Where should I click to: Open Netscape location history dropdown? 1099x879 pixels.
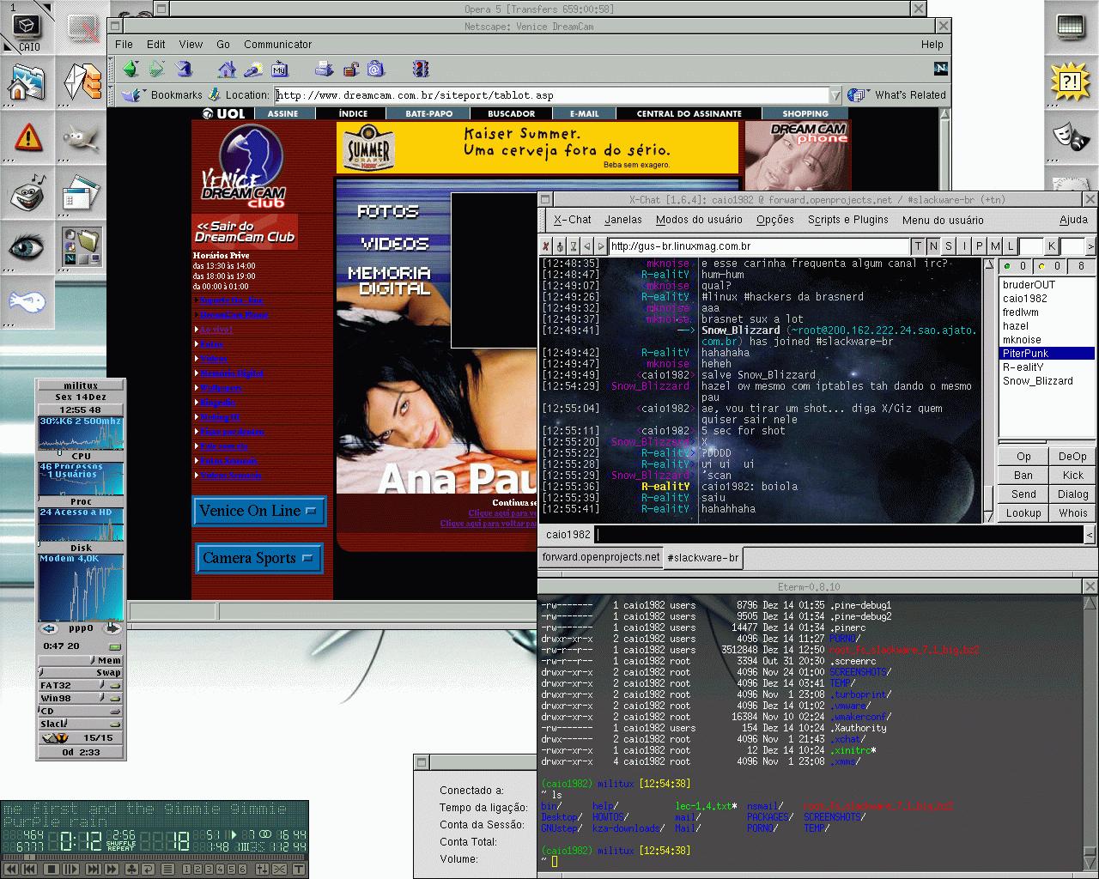coord(835,95)
